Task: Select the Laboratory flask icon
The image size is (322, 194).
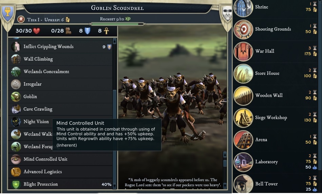Action: tap(243, 162)
